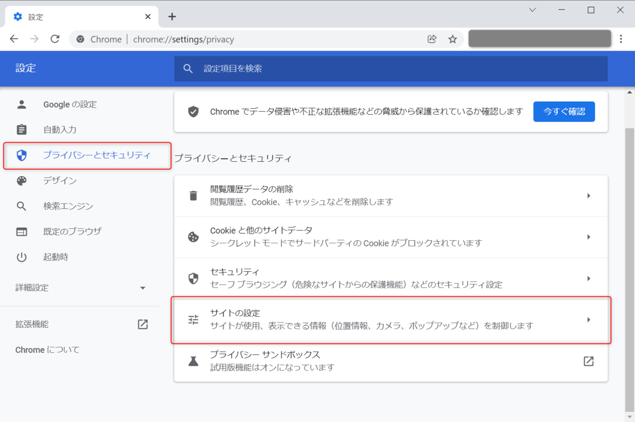Click the magnifier icon beside 検索エンジン
The width and height of the screenshot is (635, 422).
(21, 206)
